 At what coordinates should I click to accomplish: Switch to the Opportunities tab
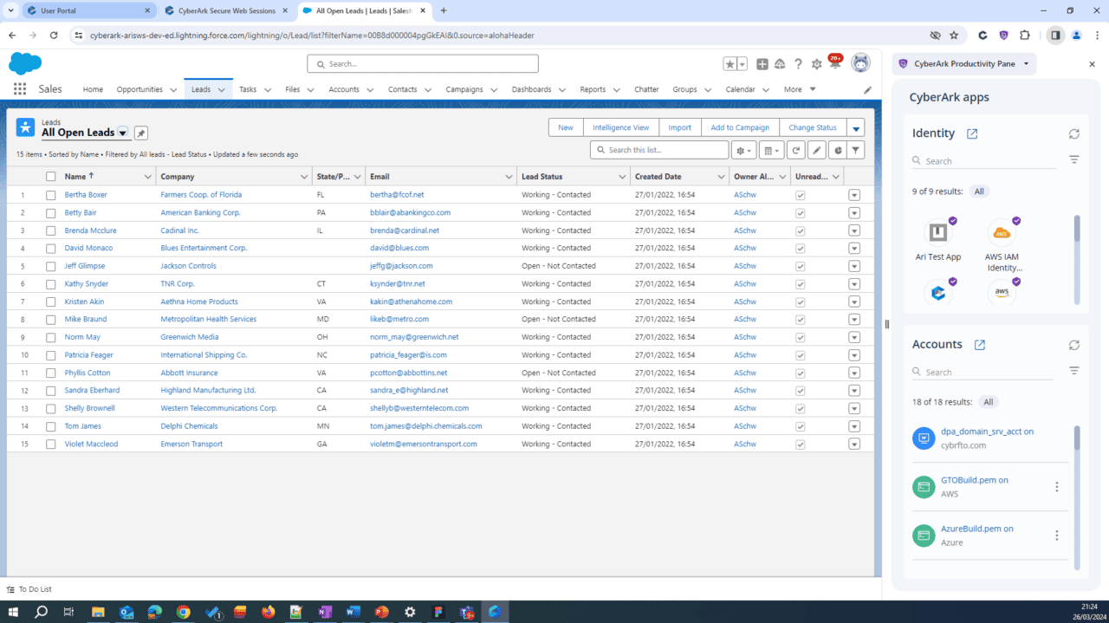[x=140, y=88]
